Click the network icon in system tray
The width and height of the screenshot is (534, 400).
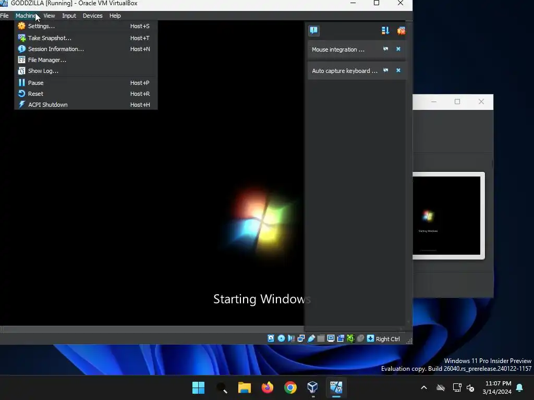[457, 387]
